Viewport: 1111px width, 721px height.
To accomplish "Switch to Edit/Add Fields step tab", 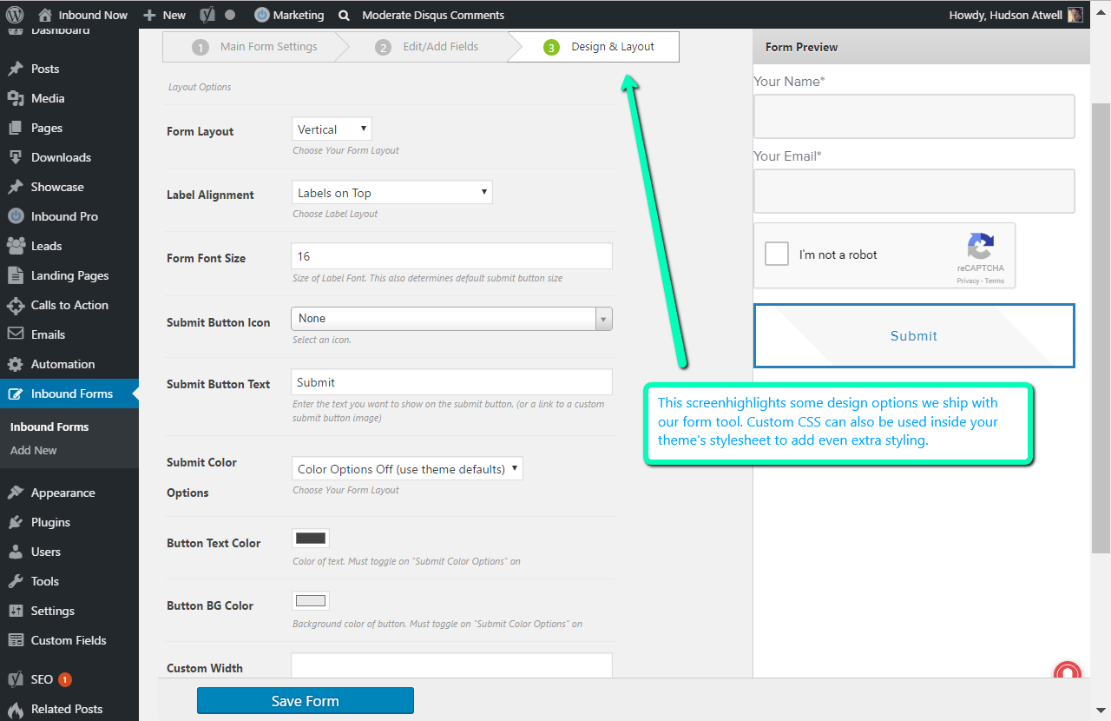I will point(427,47).
